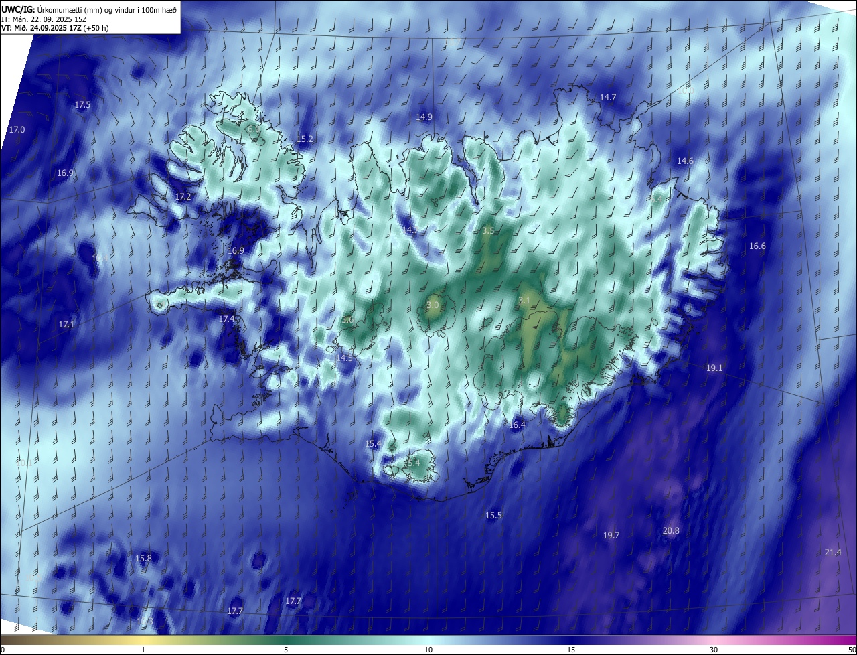The image size is (857, 655).
Task: Click the 20.8 value label
Action: [x=671, y=530]
